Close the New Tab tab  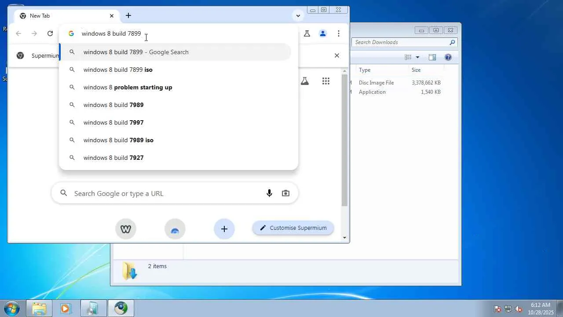point(112,16)
